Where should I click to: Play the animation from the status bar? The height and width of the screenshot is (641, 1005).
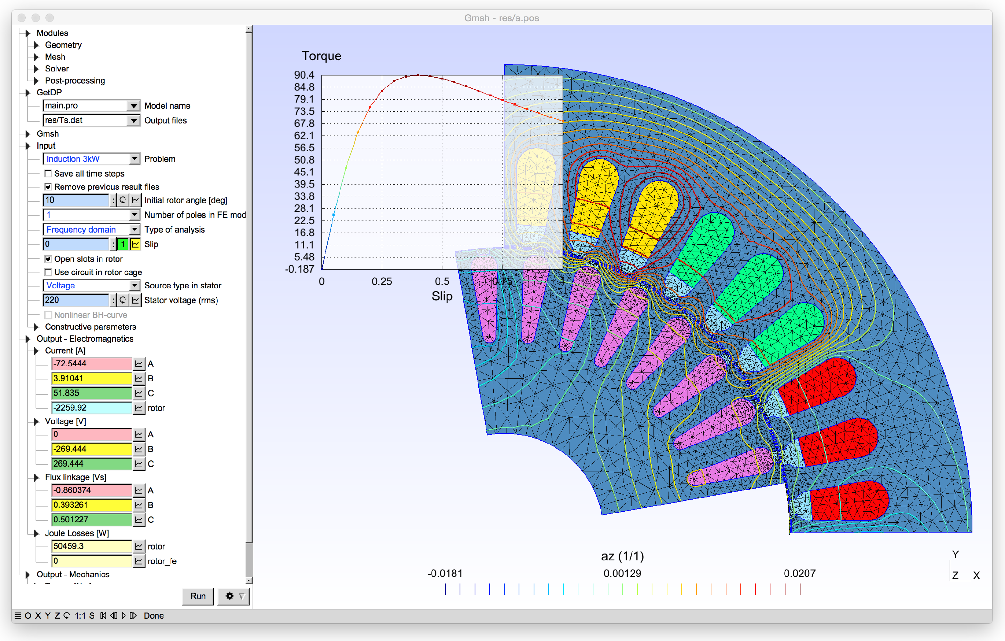(x=124, y=616)
